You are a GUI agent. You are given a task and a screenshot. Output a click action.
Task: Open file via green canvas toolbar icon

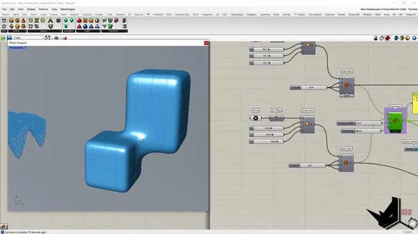pos(3,38)
